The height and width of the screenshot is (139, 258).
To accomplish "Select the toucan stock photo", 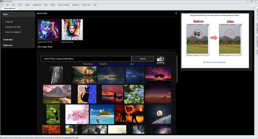I will 53,114.
